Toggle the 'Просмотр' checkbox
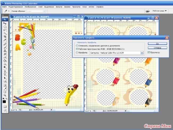This screenshot has height=130, width=173. [149, 53]
